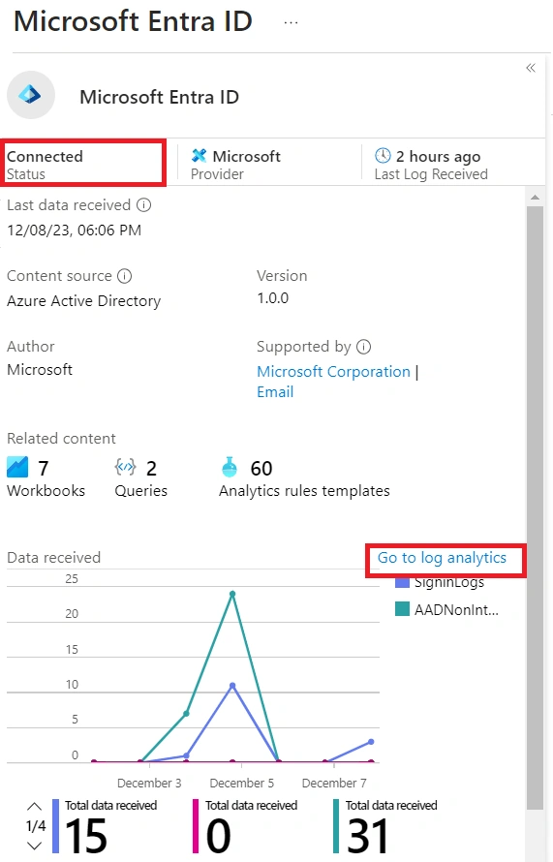Open the Queries related content icon
This screenshot has height=862, width=553.
click(125, 467)
